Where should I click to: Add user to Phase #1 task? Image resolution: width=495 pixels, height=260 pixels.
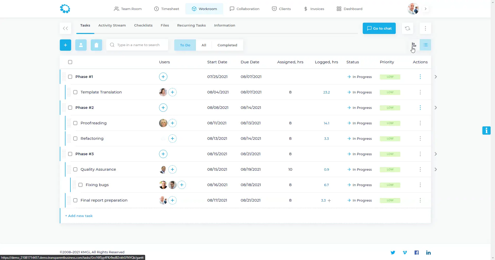(163, 77)
